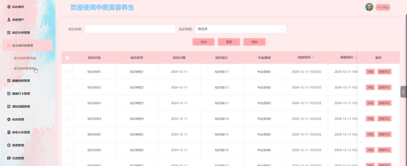This screenshot has height=166, width=407.
Task: Click 查看评论 button for 知识名称2 row
Action: click(x=384, y=87)
